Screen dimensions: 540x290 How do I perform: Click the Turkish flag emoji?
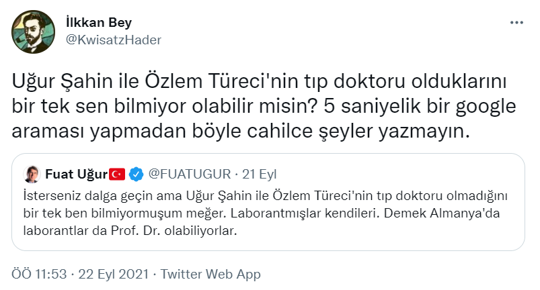tap(118, 175)
